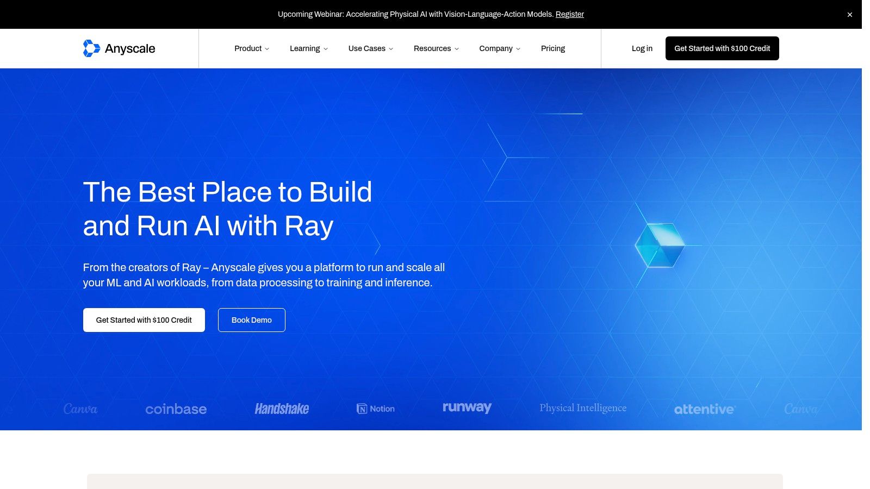This screenshot has height=489, width=870.
Task: Click the Handshake logo
Action: click(282, 409)
